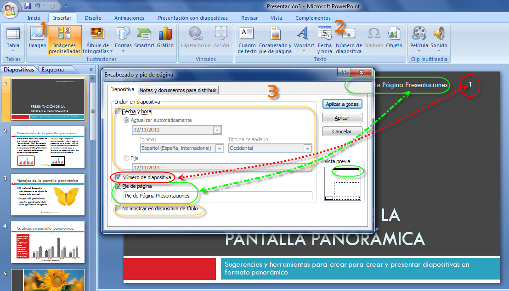Click the Aplicar a todas button

click(342, 104)
